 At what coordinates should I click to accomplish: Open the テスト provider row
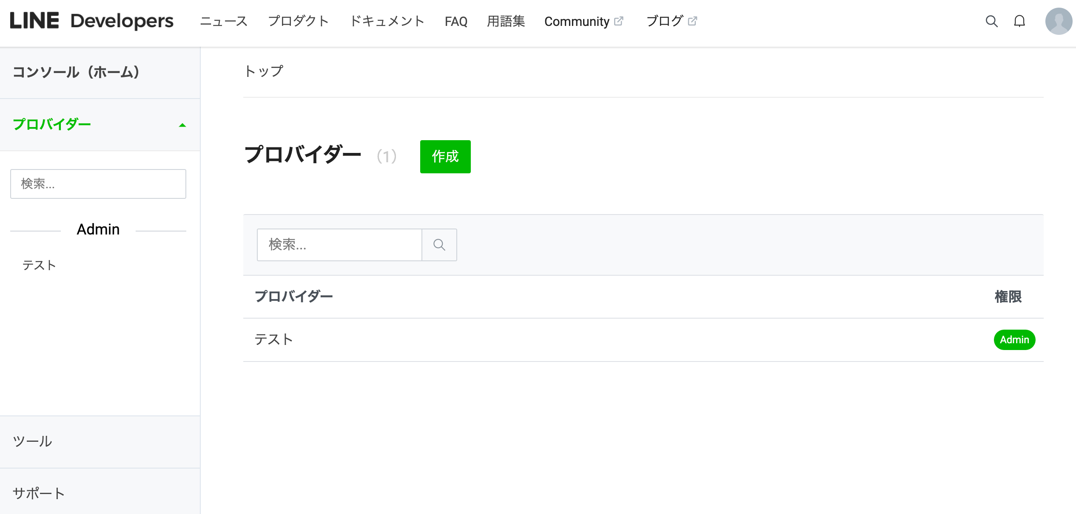click(273, 339)
